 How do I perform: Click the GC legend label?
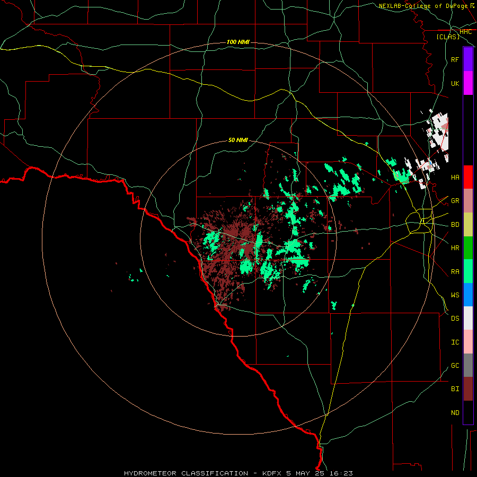pyautogui.click(x=455, y=365)
